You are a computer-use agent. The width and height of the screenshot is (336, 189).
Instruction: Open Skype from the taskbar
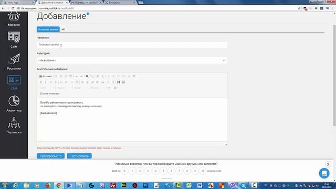coord(243,185)
